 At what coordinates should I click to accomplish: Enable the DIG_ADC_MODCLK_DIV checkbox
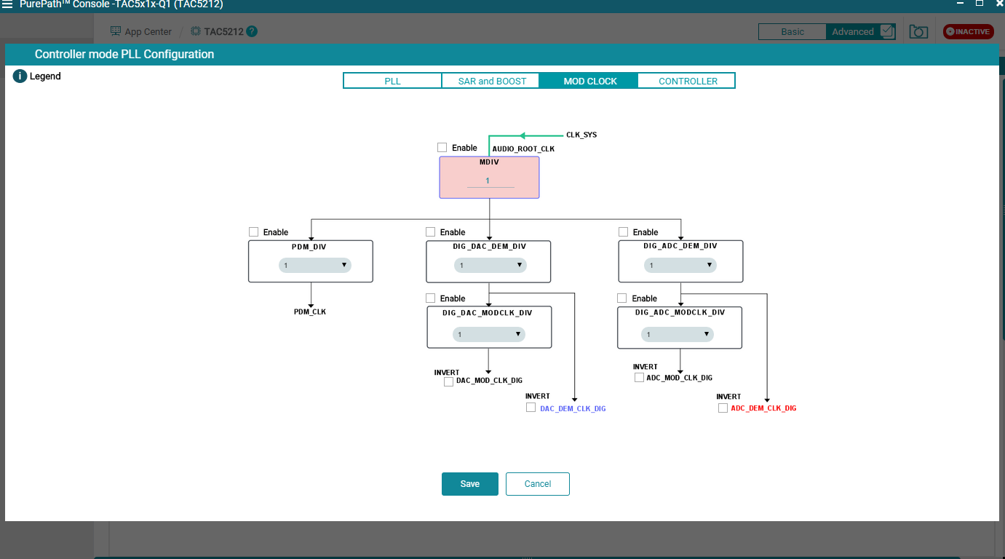point(621,298)
